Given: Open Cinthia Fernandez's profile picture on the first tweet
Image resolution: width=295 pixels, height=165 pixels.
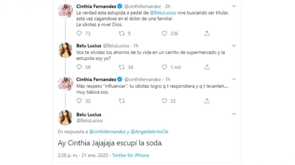Looking at the screenshot, I should pos(65,11).
